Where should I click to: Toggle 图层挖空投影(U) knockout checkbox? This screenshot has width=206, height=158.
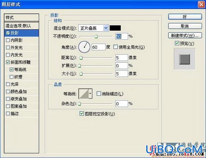coord(82,113)
